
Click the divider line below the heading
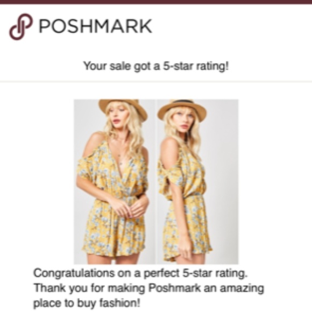coord(156,82)
